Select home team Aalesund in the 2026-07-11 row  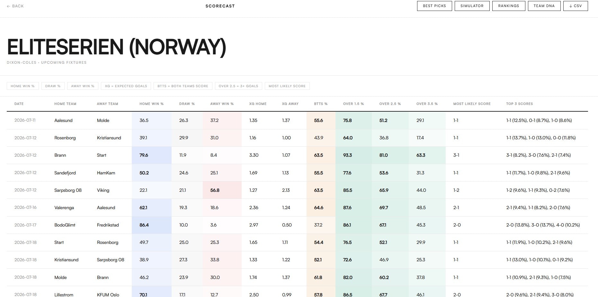[63, 120]
